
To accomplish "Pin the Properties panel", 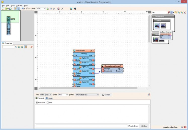I will [x=31, y=47].
